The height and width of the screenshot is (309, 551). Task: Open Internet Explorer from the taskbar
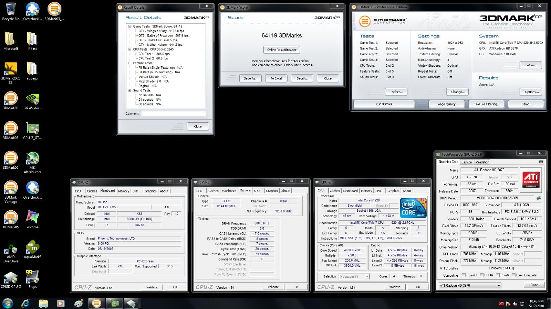tap(25, 303)
